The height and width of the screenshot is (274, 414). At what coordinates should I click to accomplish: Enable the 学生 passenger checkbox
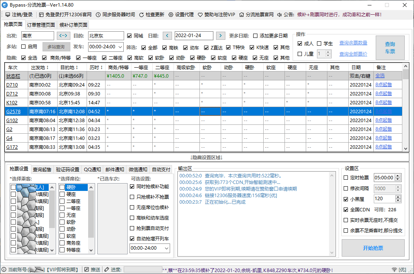(319, 44)
